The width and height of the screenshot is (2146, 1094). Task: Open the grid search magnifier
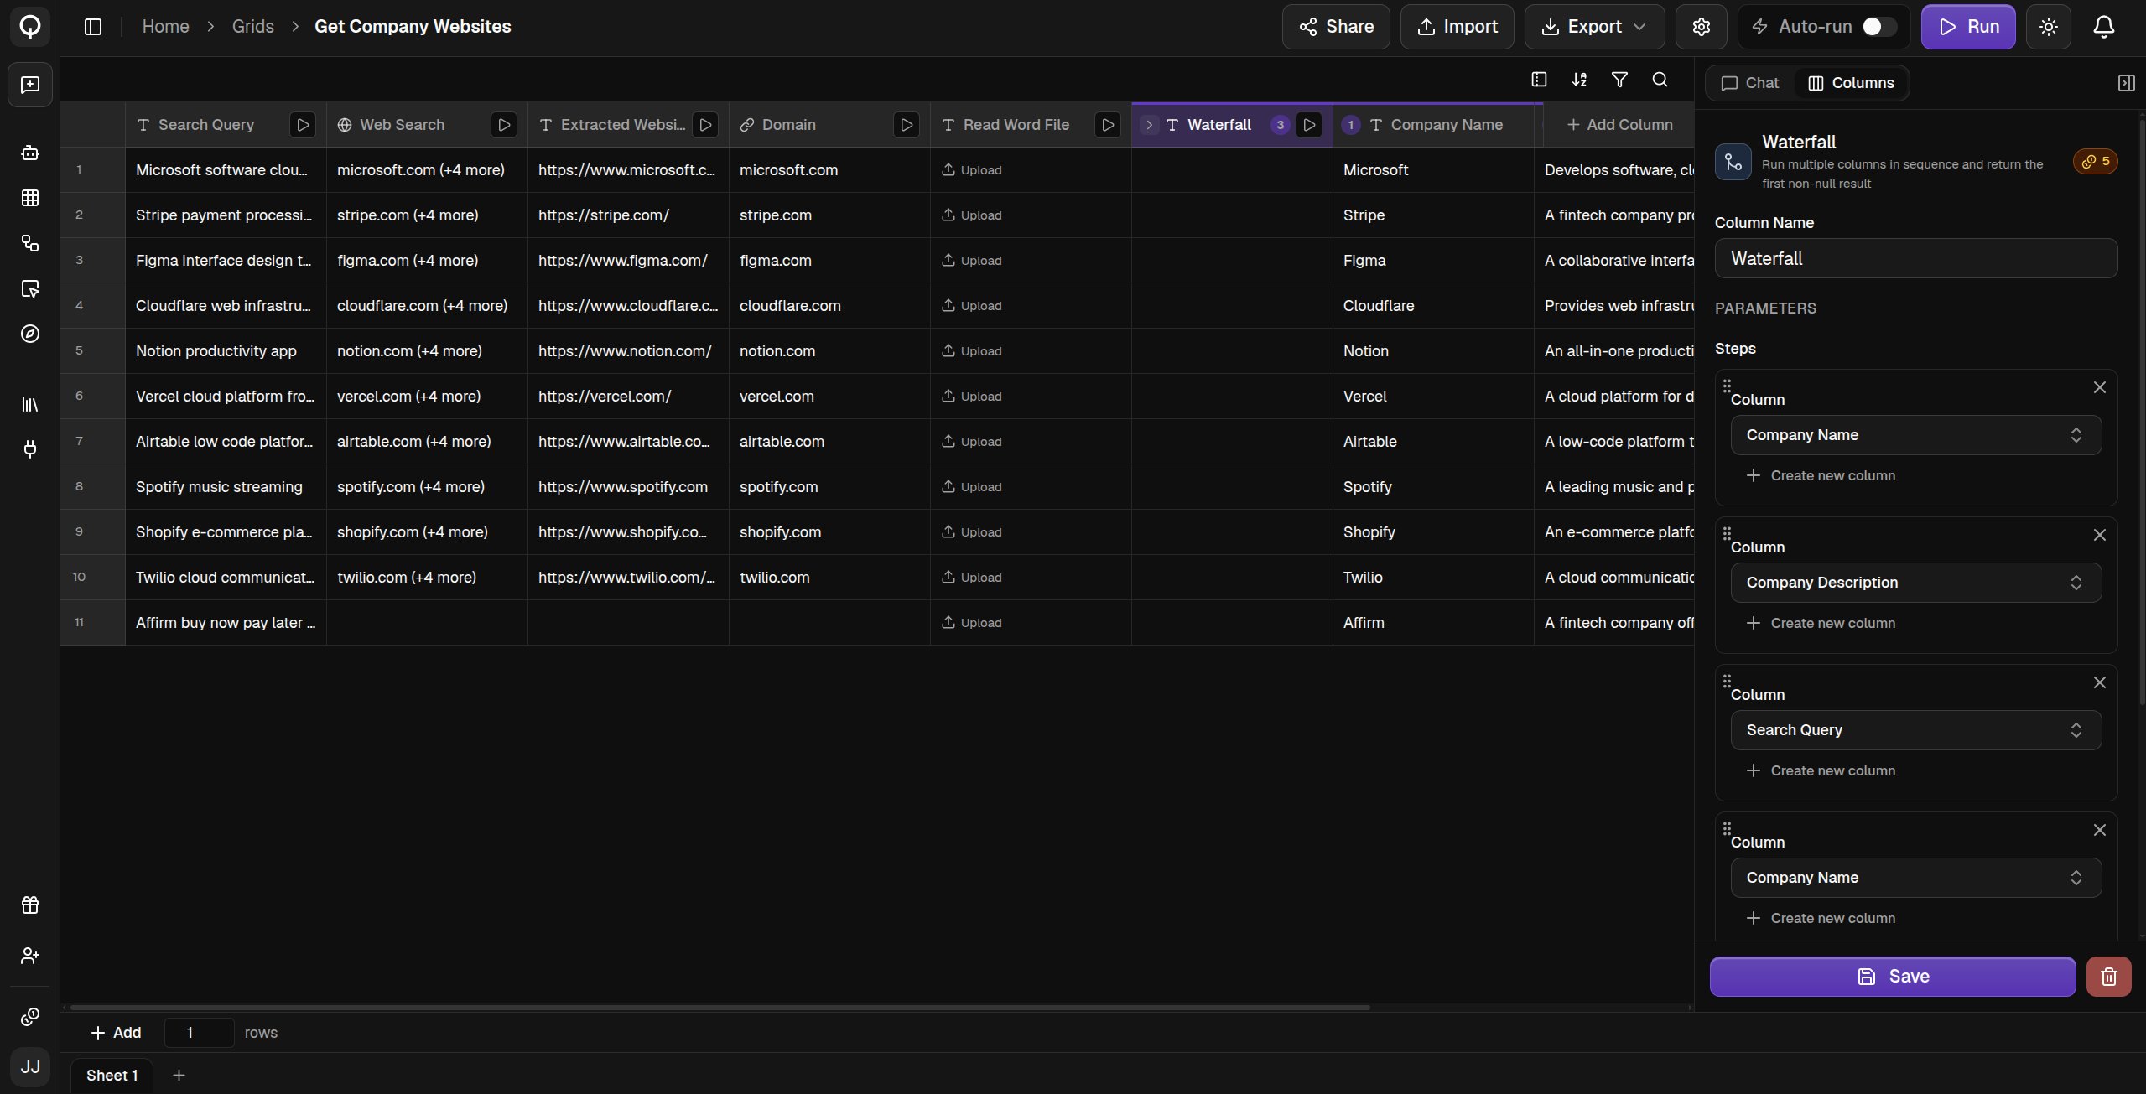tap(1660, 80)
